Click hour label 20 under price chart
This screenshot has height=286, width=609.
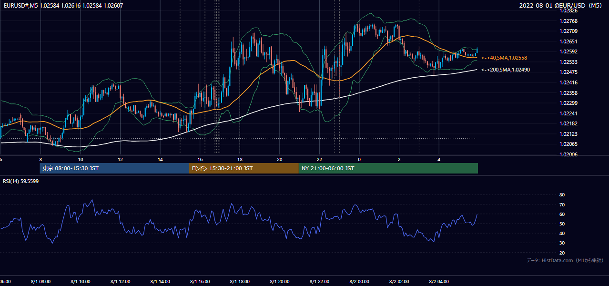tap(280, 160)
